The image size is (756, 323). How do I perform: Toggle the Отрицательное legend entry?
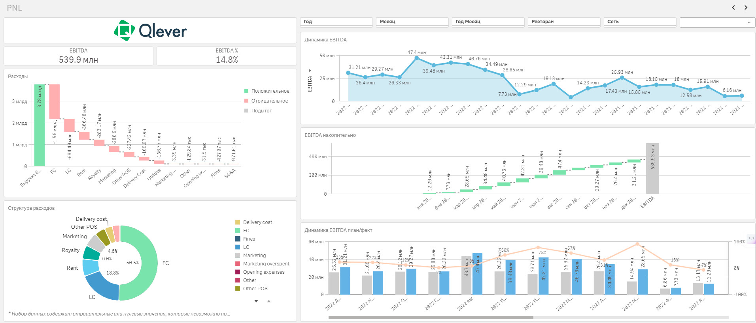coord(266,101)
